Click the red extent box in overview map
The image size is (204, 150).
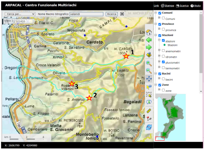(x=160, y=138)
